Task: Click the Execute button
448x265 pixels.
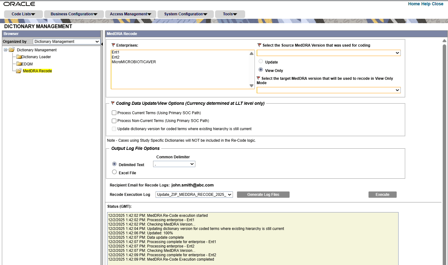Action: pos(383,195)
